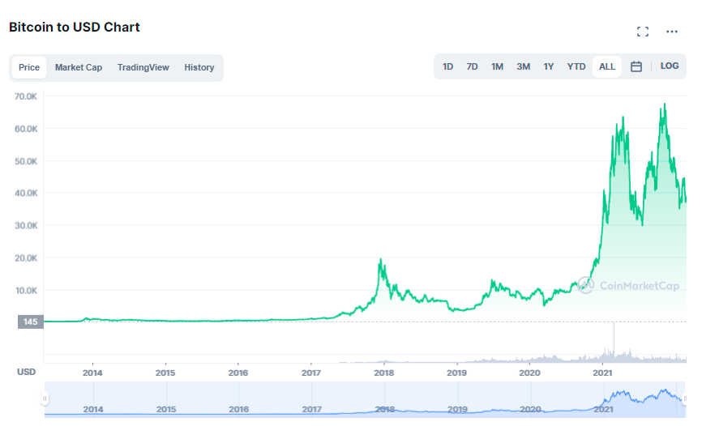Toggle the LOG scale option
Image resolution: width=702 pixels, height=426 pixels.
point(670,66)
